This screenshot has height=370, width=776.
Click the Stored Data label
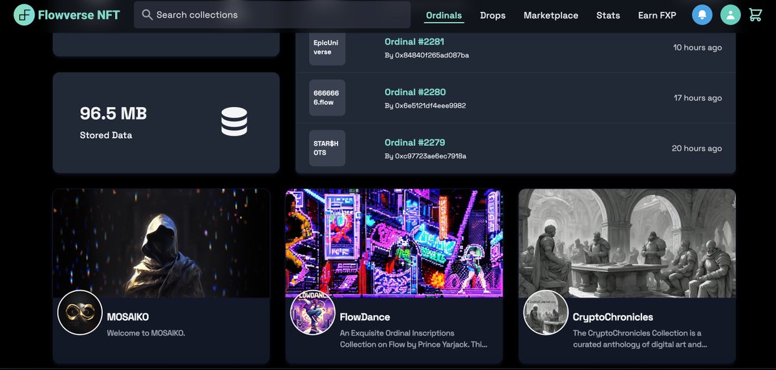tap(106, 135)
